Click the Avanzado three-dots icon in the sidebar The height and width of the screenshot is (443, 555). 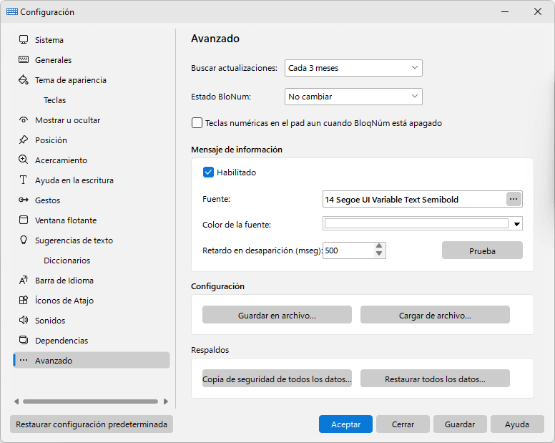(24, 360)
